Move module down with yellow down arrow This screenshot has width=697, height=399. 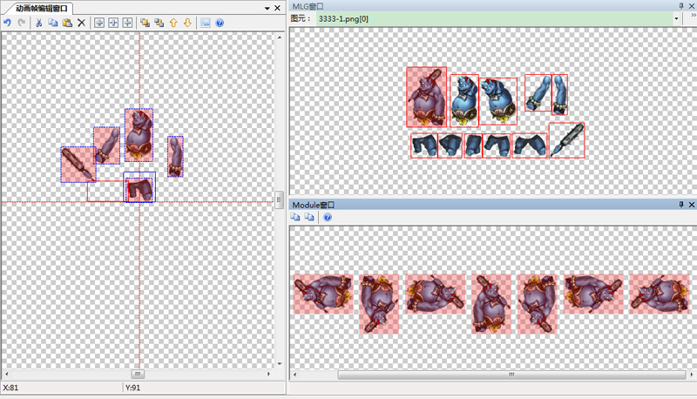click(x=187, y=23)
